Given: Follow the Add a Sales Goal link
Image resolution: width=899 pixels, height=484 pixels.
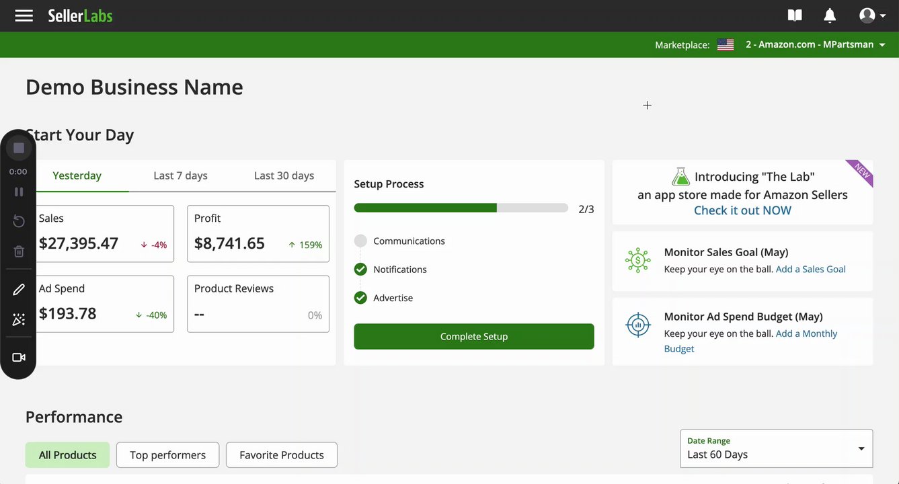Looking at the screenshot, I should click(810, 269).
